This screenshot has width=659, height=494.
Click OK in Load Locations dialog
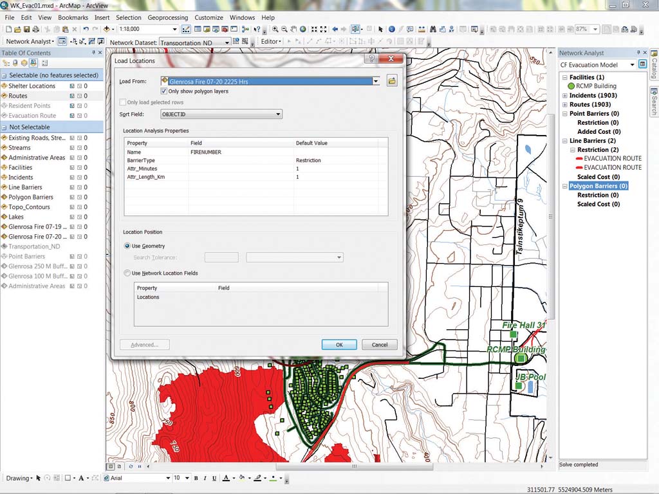click(x=339, y=345)
